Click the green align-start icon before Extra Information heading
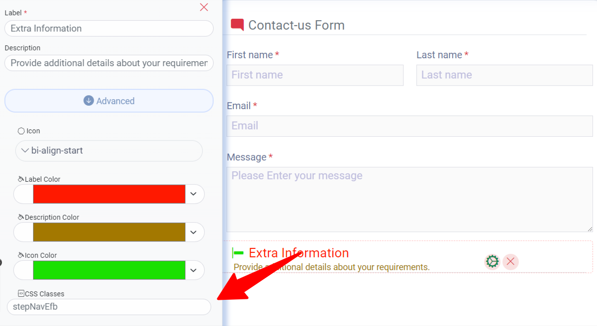Image resolution: width=597 pixels, height=326 pixels. (x=237, y=252)
